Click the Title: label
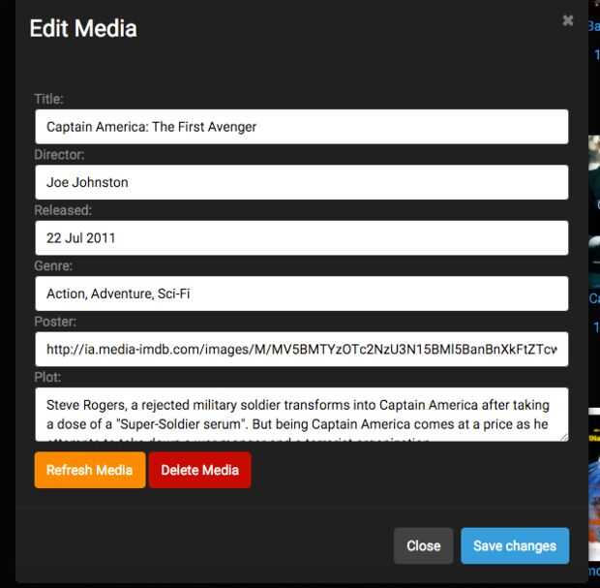This screenshot has width=600, height=588. [48, 99]
